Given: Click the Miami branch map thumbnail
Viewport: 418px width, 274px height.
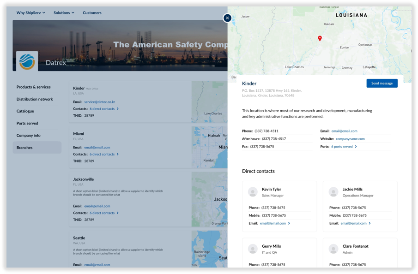Looking at the screenshot, I should click(x=210, y=147).
